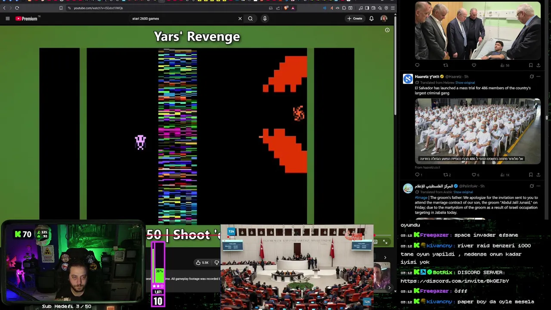
Task: Share the top hospital photo tweet
Action: [x=538, y=65]
